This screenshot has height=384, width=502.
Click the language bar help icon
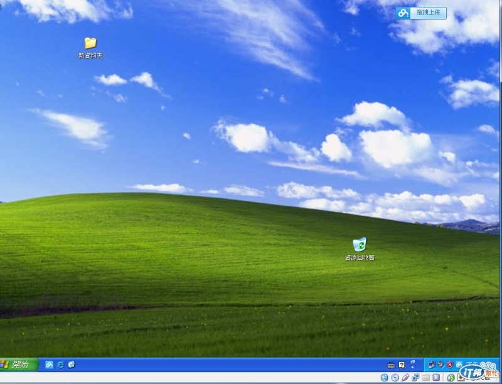402,365
